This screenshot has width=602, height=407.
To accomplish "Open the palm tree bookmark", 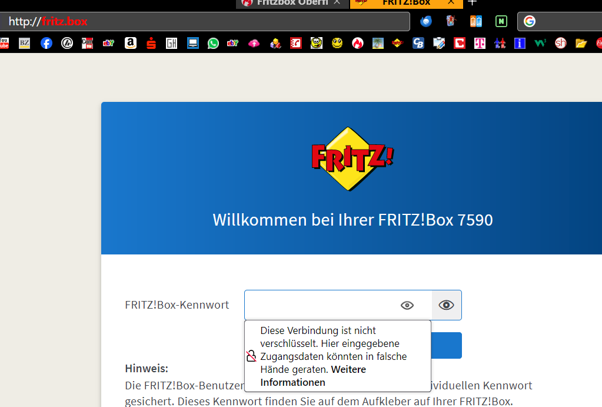I will (x=378, y=43).
